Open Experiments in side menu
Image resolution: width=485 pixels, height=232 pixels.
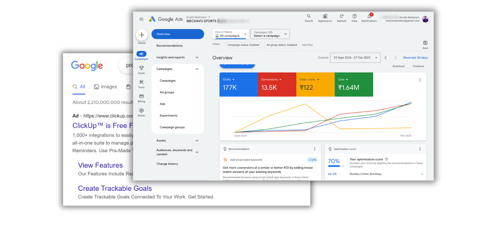point(169,116)
